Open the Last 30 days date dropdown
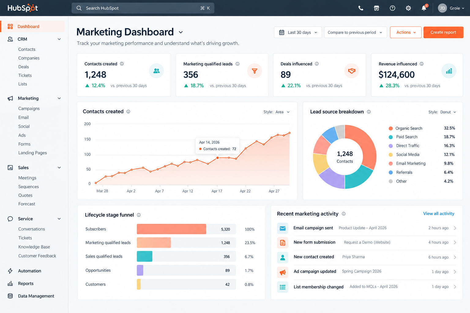The image size is (470, 313). (298, 32)
